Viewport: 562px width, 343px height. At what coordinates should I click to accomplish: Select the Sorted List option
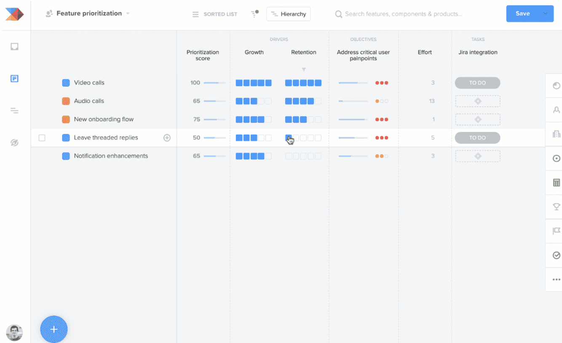(x=214, y=14)
